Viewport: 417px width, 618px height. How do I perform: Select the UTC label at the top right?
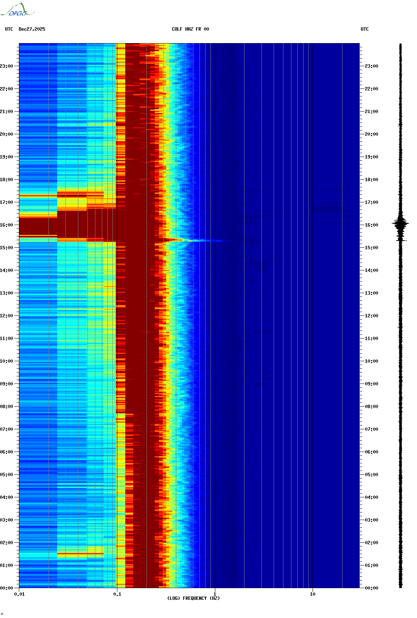click(364, 29)
